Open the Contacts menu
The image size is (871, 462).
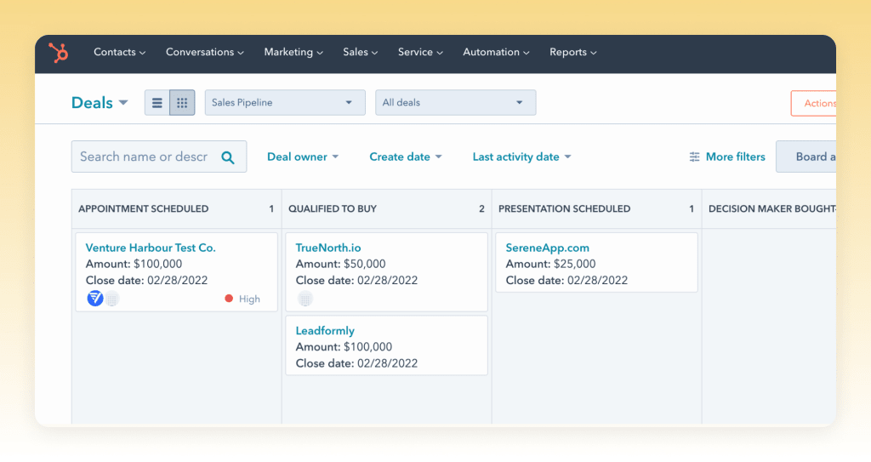[119, 52]
